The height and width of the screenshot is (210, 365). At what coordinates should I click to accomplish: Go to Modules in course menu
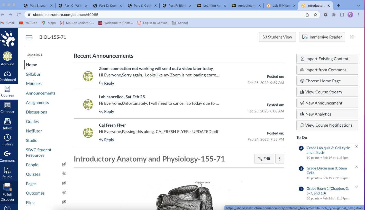click(34, 84)
